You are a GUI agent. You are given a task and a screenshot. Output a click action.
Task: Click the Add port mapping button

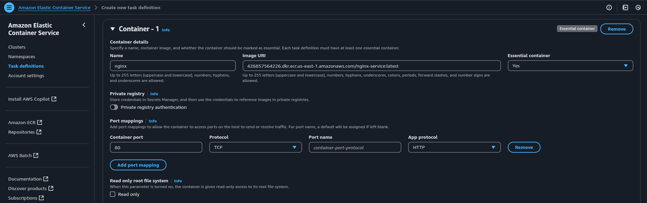coord(138,165)
